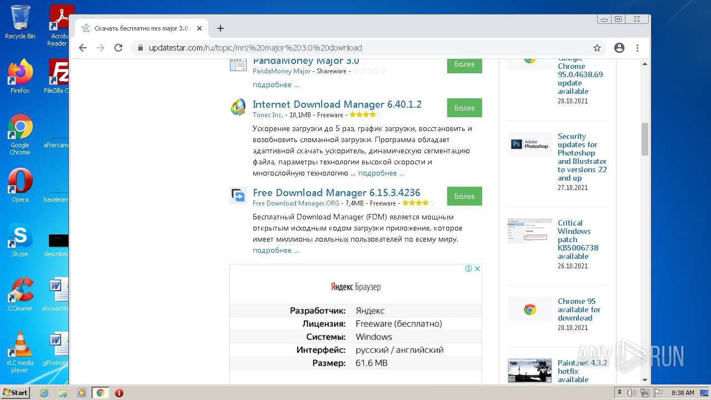Image resolution: width=711 pixels, height=400 pixels.
Task: Close the Yandex Browser ad
Action: pos(477,268)
